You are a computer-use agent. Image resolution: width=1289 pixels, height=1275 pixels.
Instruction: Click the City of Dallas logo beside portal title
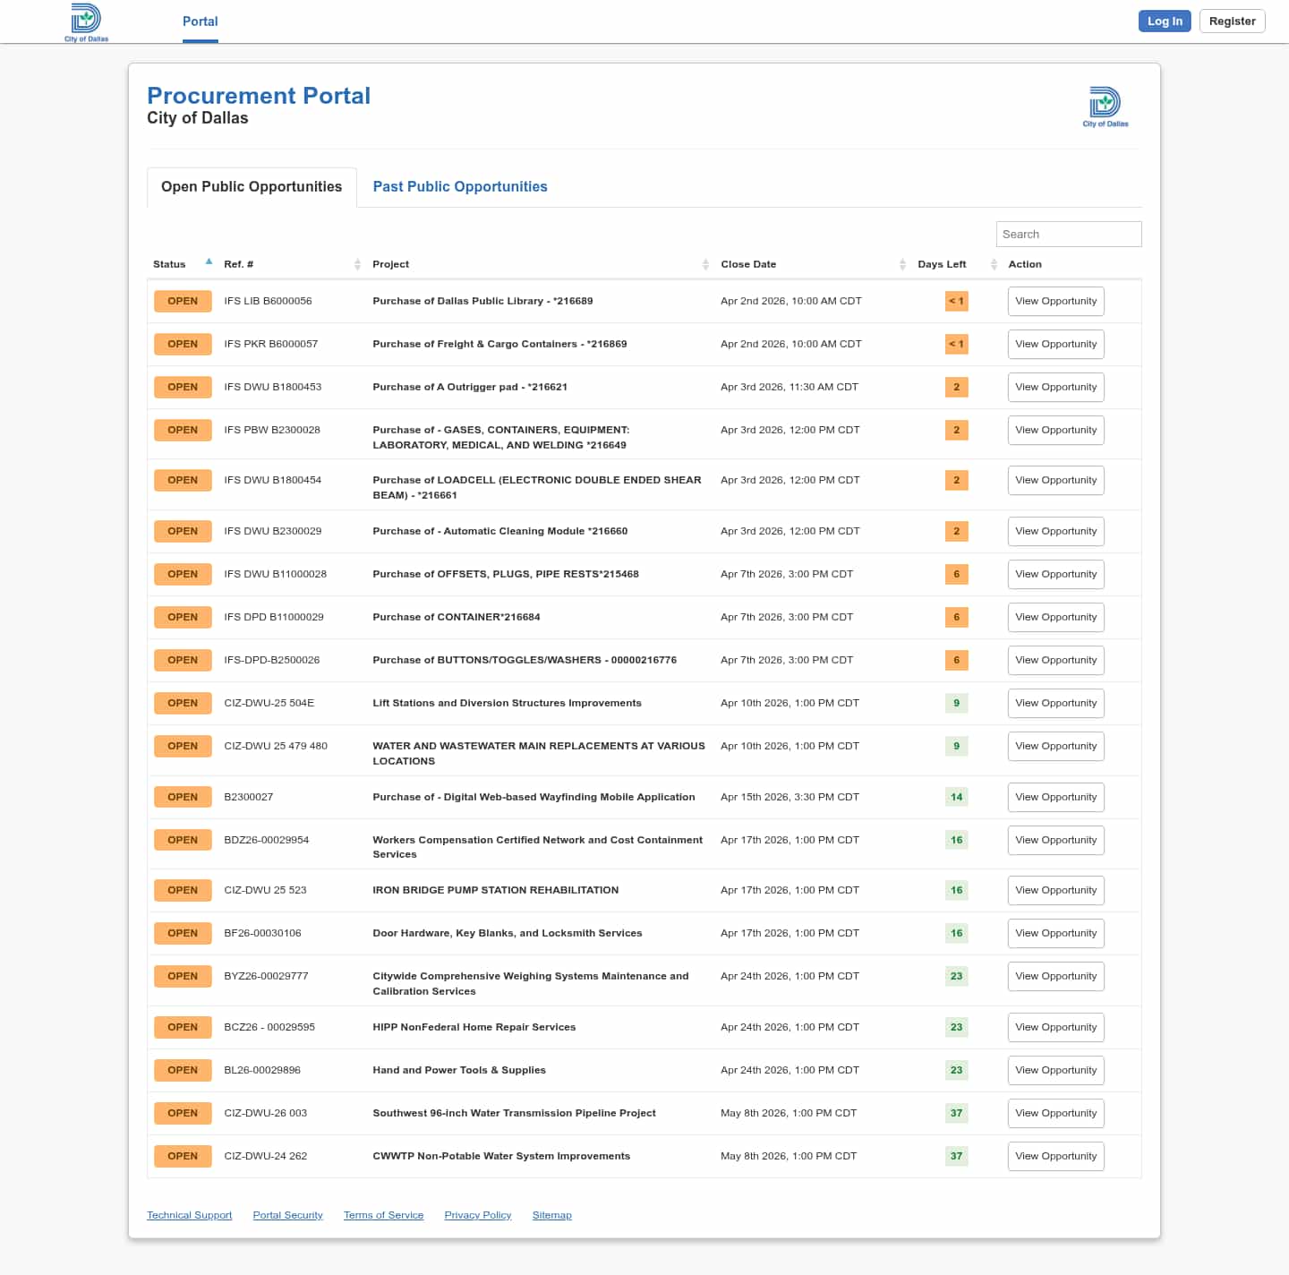pyautogui.click(x=1105, y=107)
